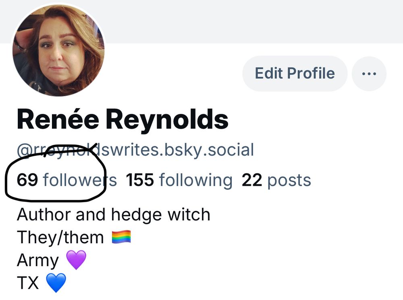Image resolution: width=403 pixels, height=300 pixels.
Task: Click the 'TX' text in bio
Action: [28, 283]
